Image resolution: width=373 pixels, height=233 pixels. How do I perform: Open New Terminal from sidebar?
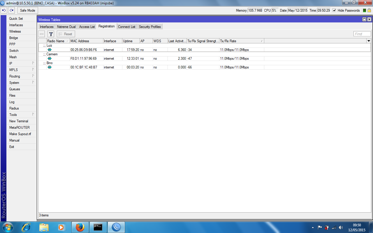coord(22,121)
